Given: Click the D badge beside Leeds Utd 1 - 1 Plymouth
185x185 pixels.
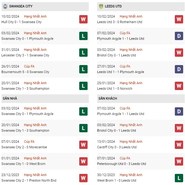Looking at the screenshot, I should coord(179,69).
